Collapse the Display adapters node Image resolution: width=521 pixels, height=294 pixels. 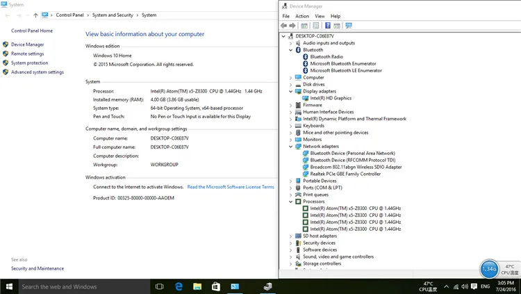tap(291, 91)
